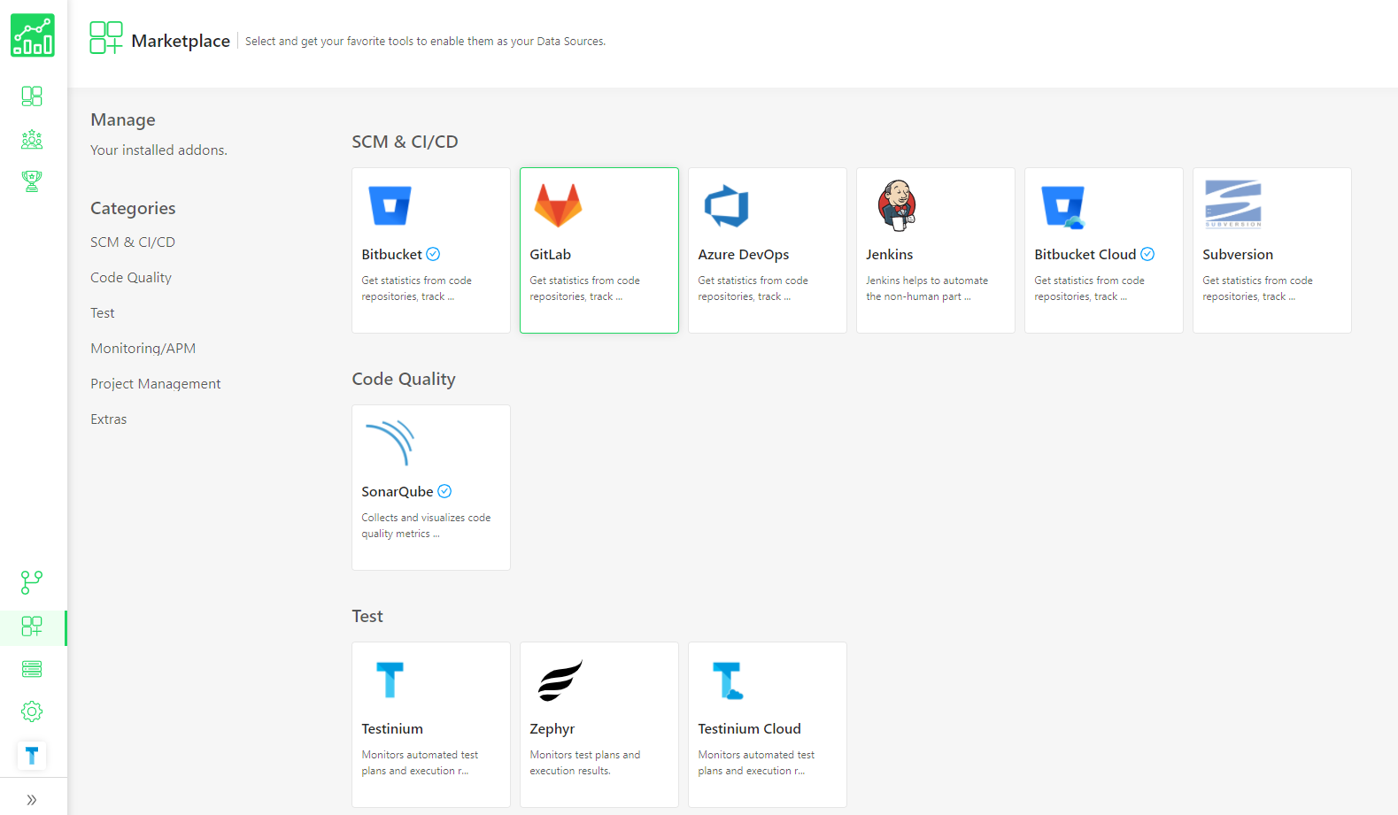This screenshot has width=1398, height=815.
Task: Open the server list sidebar icon
Action: (32, 669)
